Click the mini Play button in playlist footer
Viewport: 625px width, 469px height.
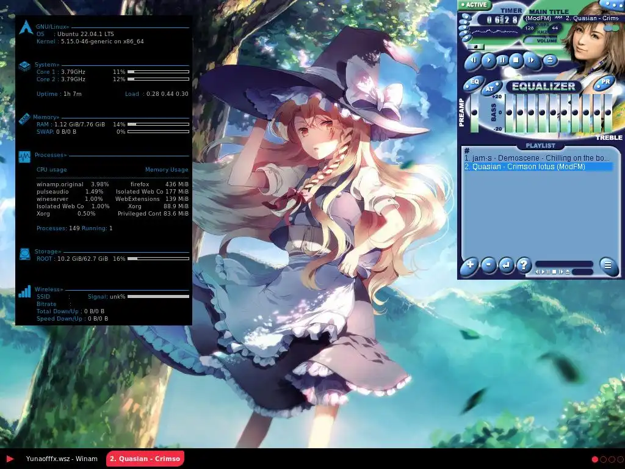[x=543, y=272]
